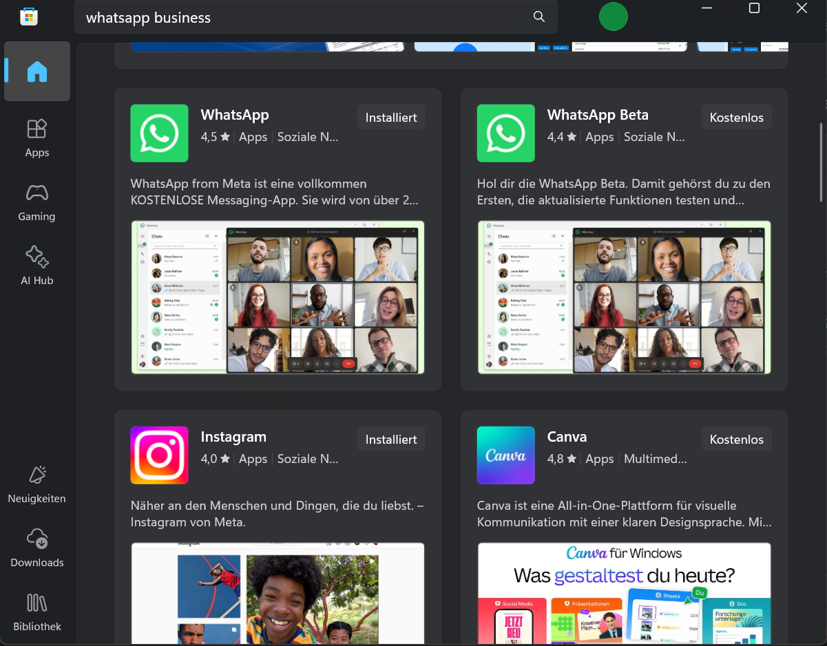
Task: Open the WhatsApp title link
Action: (x=235, y=115)
